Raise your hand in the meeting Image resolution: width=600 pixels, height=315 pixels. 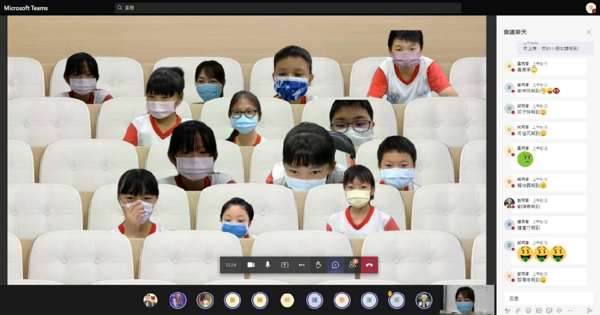coord(318,265)
